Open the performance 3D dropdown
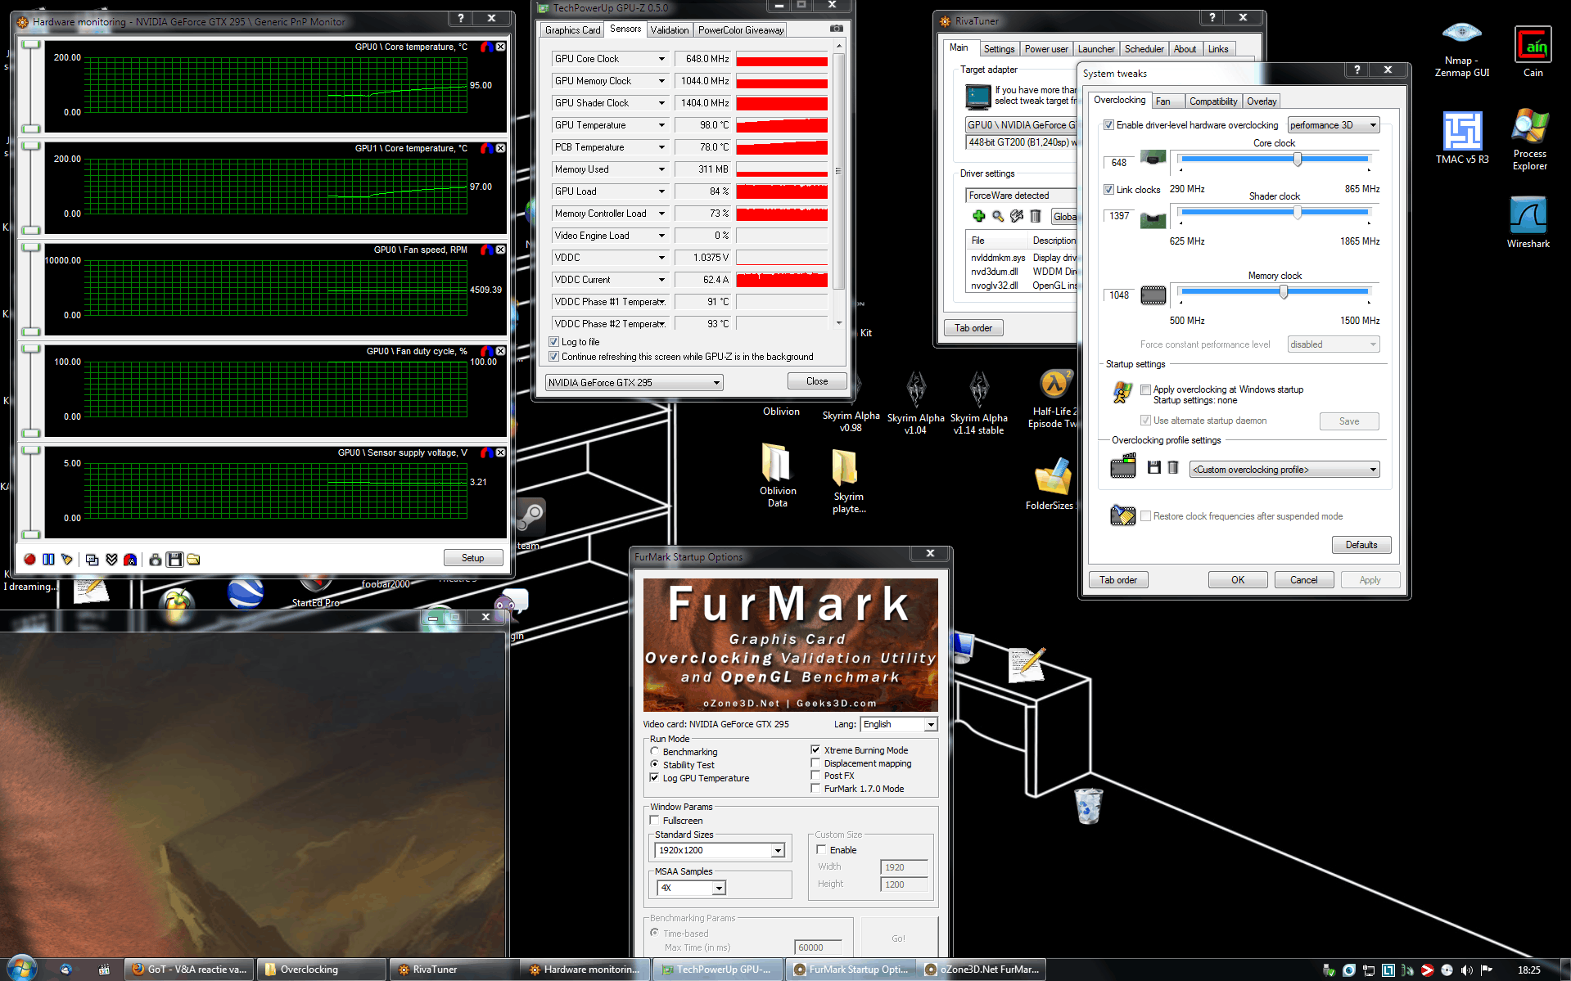 1334,125
